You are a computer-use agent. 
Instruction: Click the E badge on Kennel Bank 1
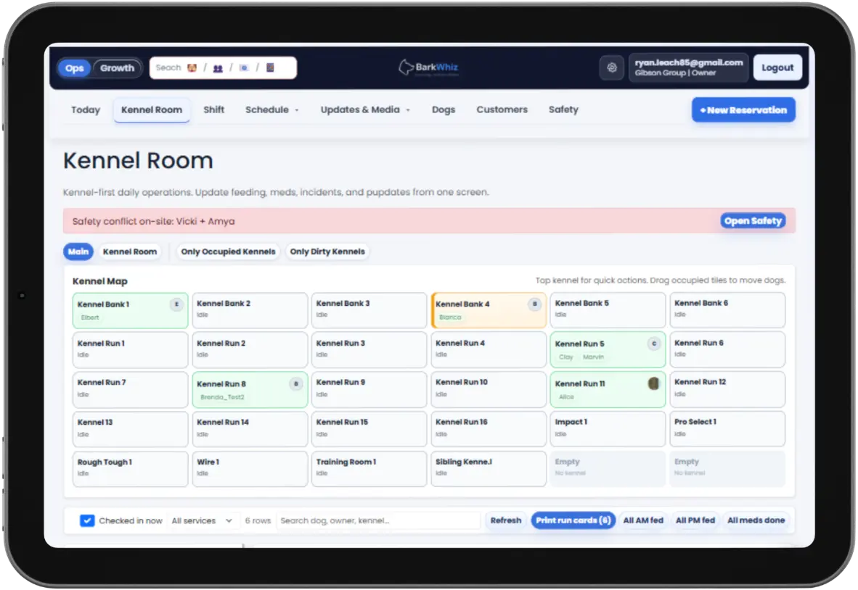click(176, 304)
